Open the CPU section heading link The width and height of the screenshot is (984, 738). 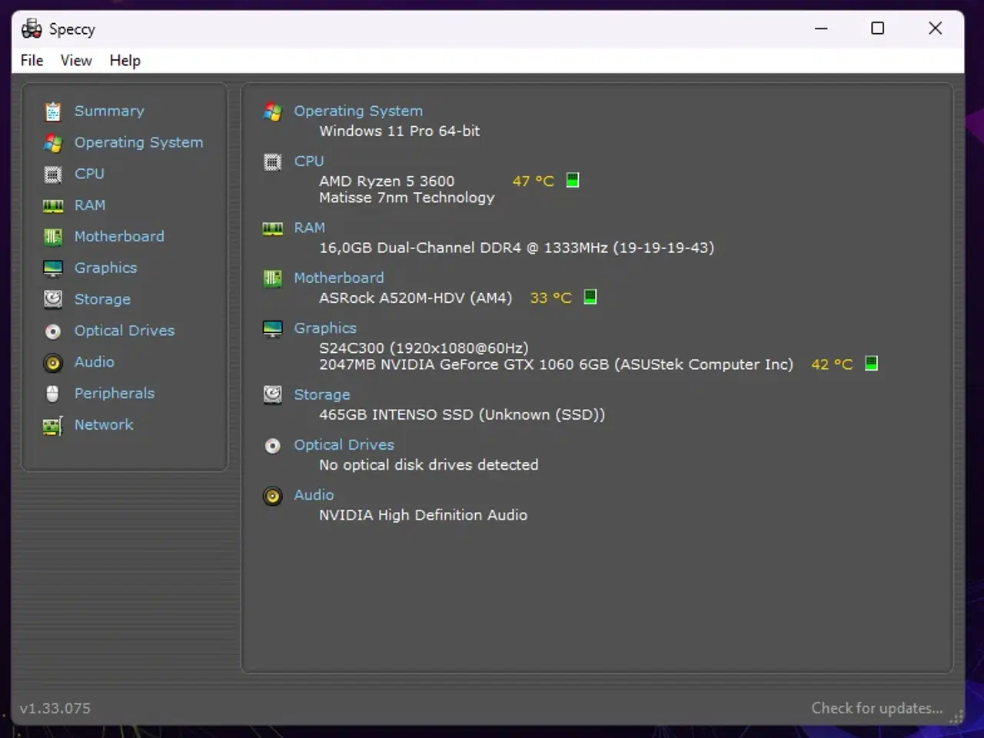pos(309,161)
